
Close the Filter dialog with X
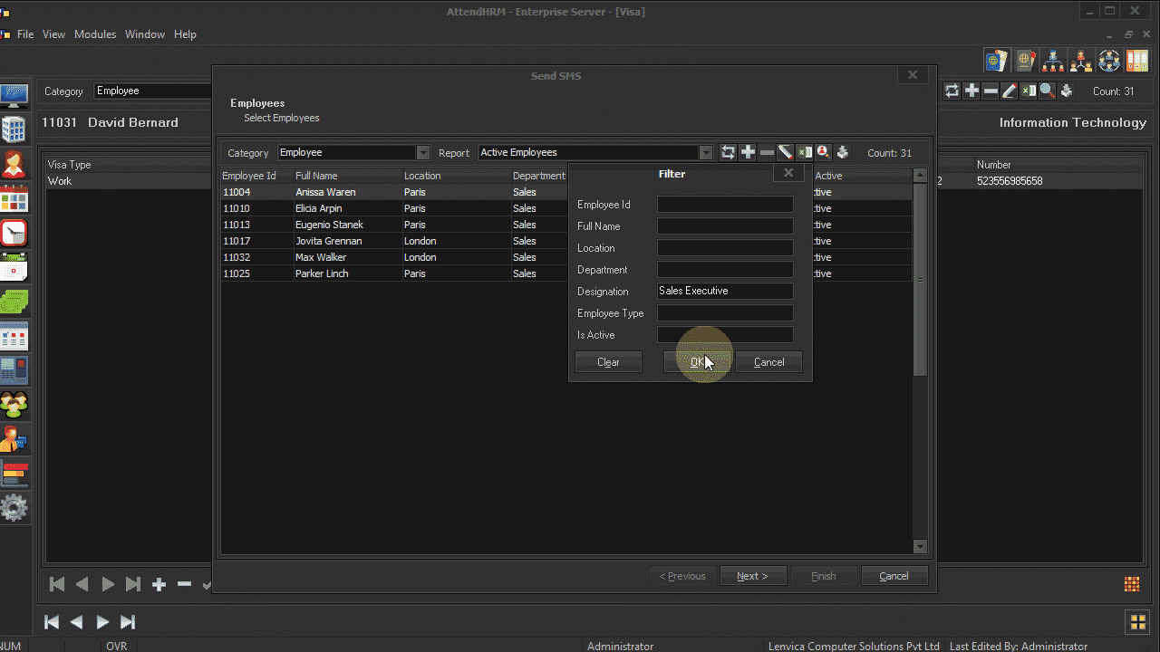[788, 173]
